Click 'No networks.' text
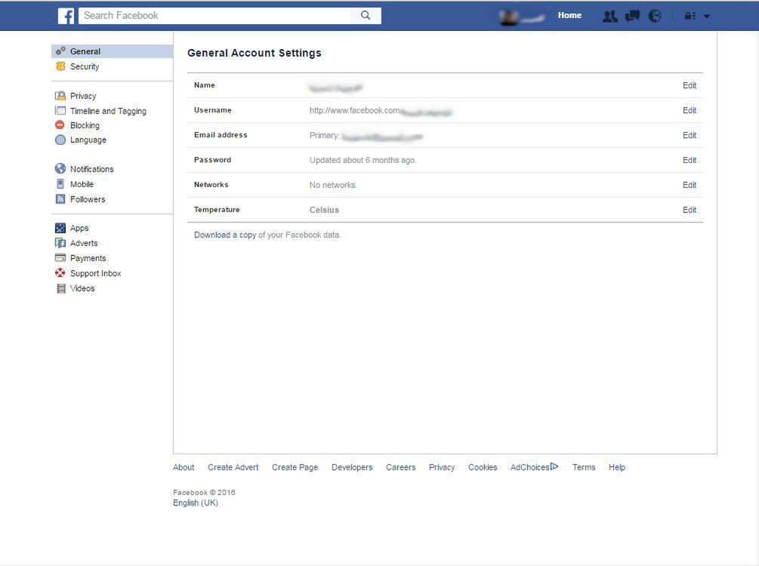The height and width of the screenshot is (566, 759). pyautogui.click(x=333, y=186)
